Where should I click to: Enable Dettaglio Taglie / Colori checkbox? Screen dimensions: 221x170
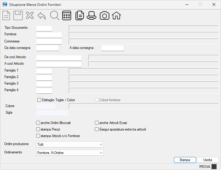pos(39,100)
